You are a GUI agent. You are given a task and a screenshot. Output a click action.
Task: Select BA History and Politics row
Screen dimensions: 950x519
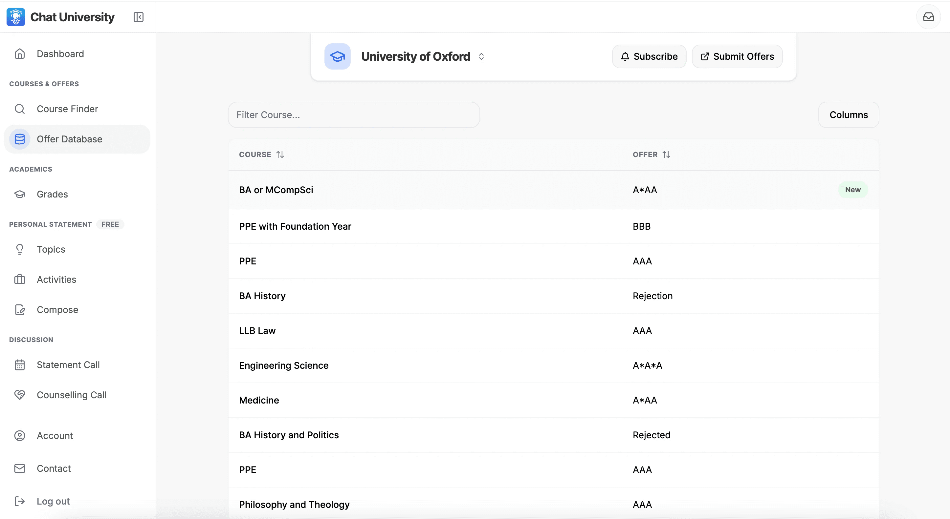pyautogui.click(x=553, y=435)
